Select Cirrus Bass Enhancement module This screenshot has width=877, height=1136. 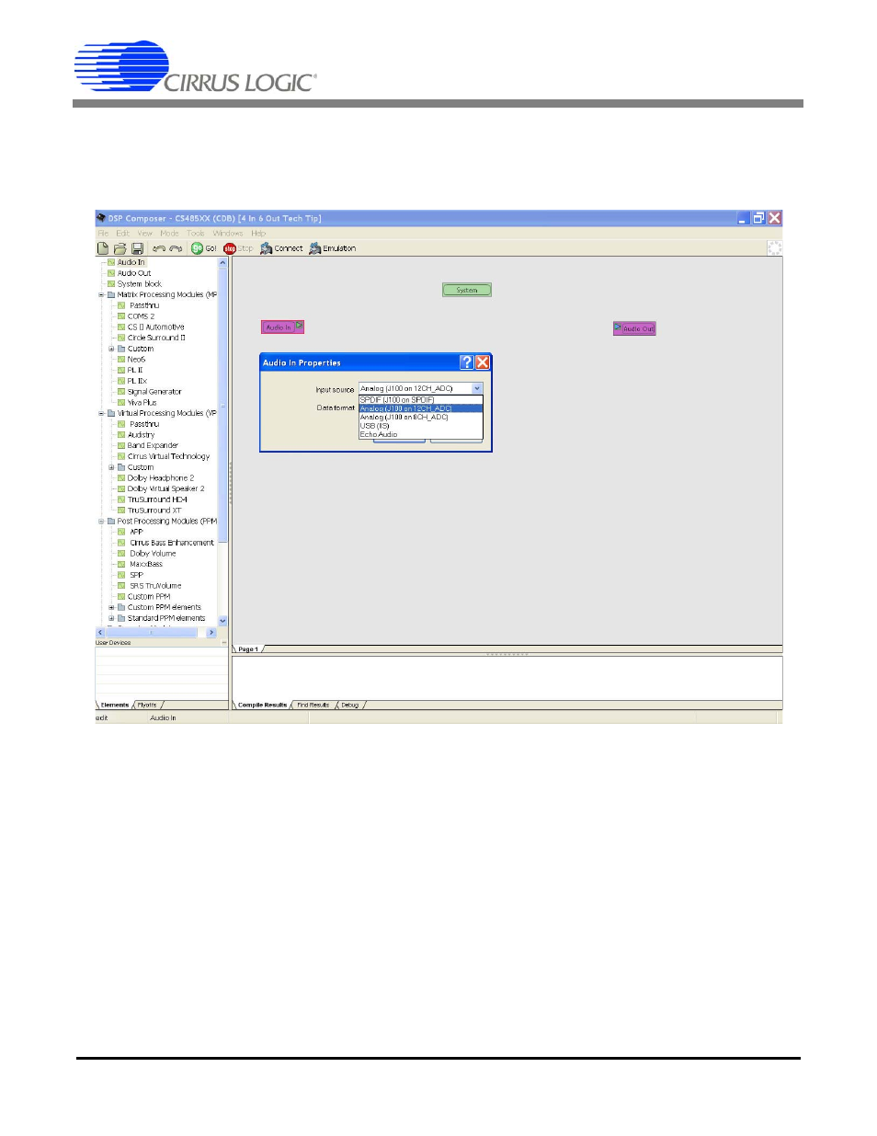point(172,543)
